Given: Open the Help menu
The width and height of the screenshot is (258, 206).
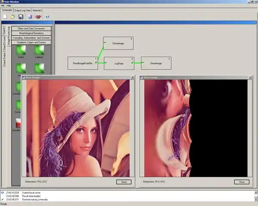Looking at the screenshot, I should tap(9, 6).
